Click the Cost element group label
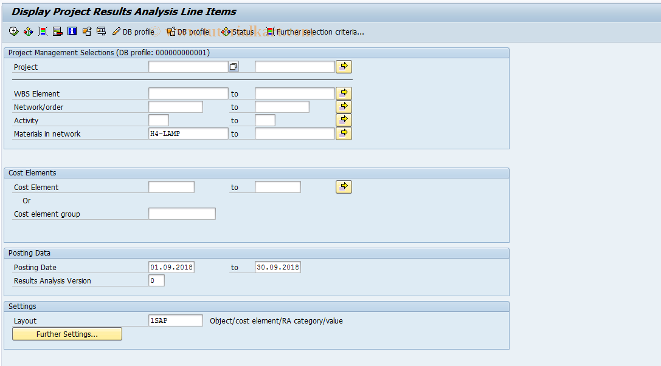This screenshot has height=366, width=661. (47, 214)
